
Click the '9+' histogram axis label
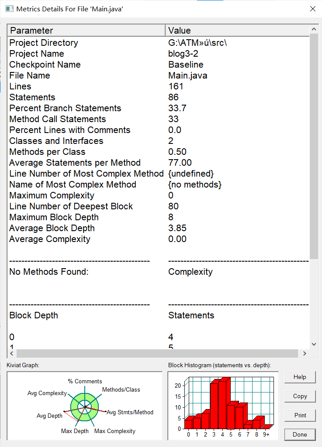[266, 434]
